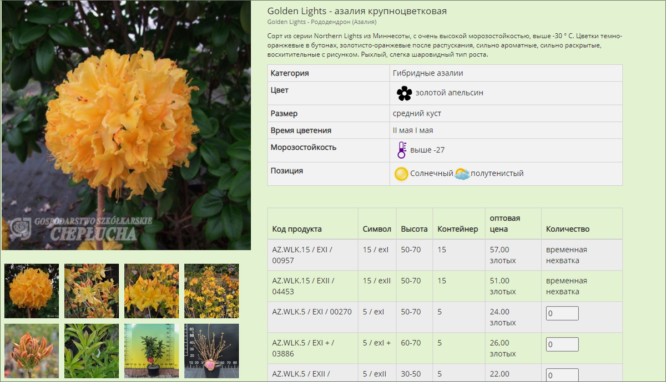Click the 'средний куст' size value
Image resolution: width=666 pixels, height=382 pixels.
[x=417, y=114]
